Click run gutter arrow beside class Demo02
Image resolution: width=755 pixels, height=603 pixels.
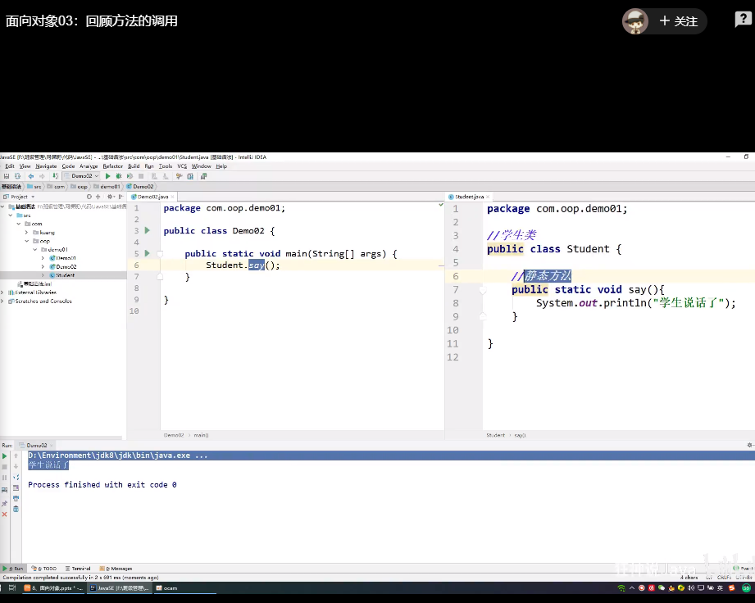tap(148, 231)
